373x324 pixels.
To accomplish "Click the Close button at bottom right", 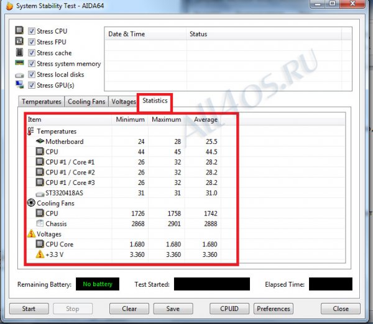I will point(341,308).
